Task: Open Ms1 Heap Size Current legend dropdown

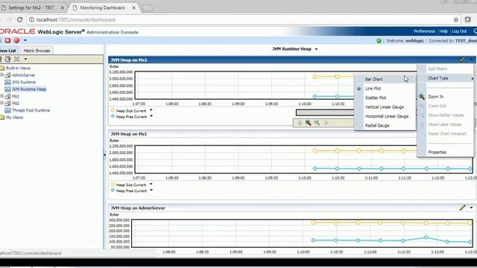Action: coord(151,184)
